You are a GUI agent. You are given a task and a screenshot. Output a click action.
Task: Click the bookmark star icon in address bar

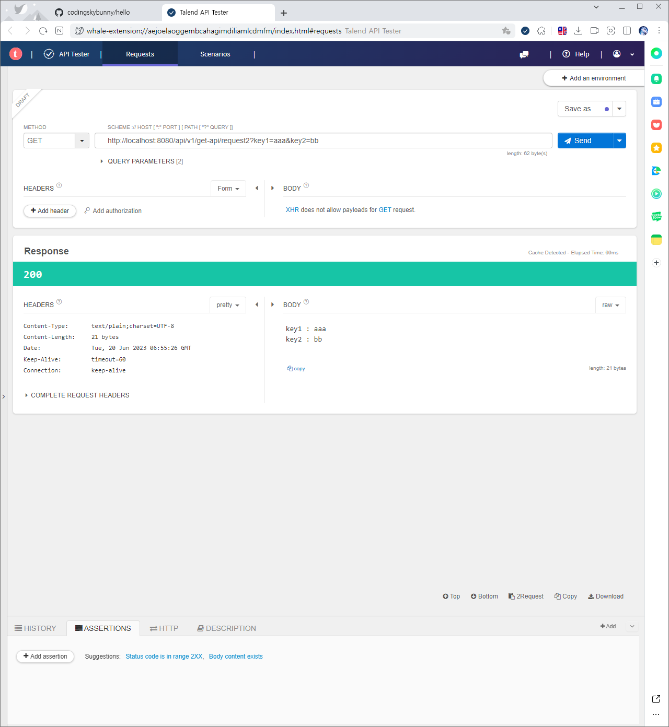point(506,31)
